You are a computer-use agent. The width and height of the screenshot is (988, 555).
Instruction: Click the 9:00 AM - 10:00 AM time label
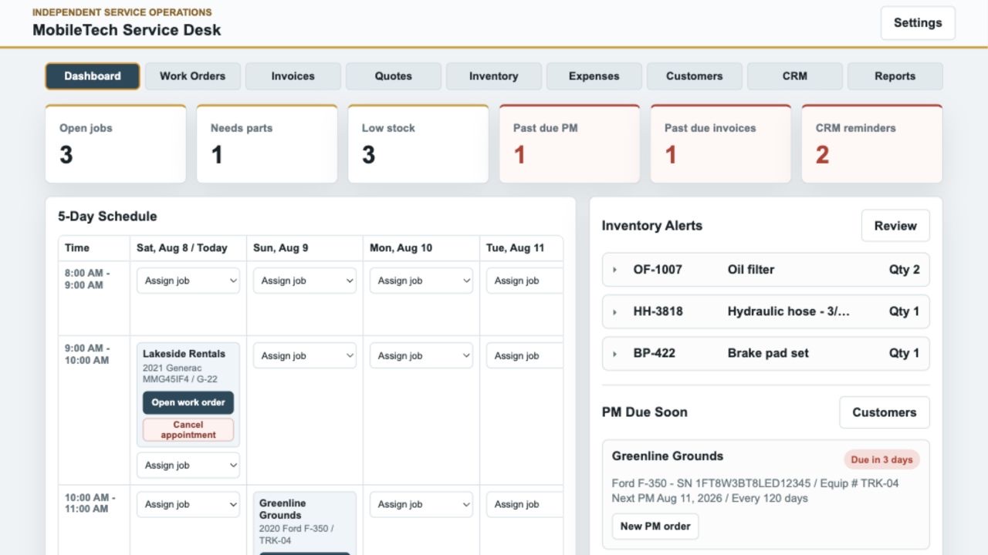(x=87, y=354)
